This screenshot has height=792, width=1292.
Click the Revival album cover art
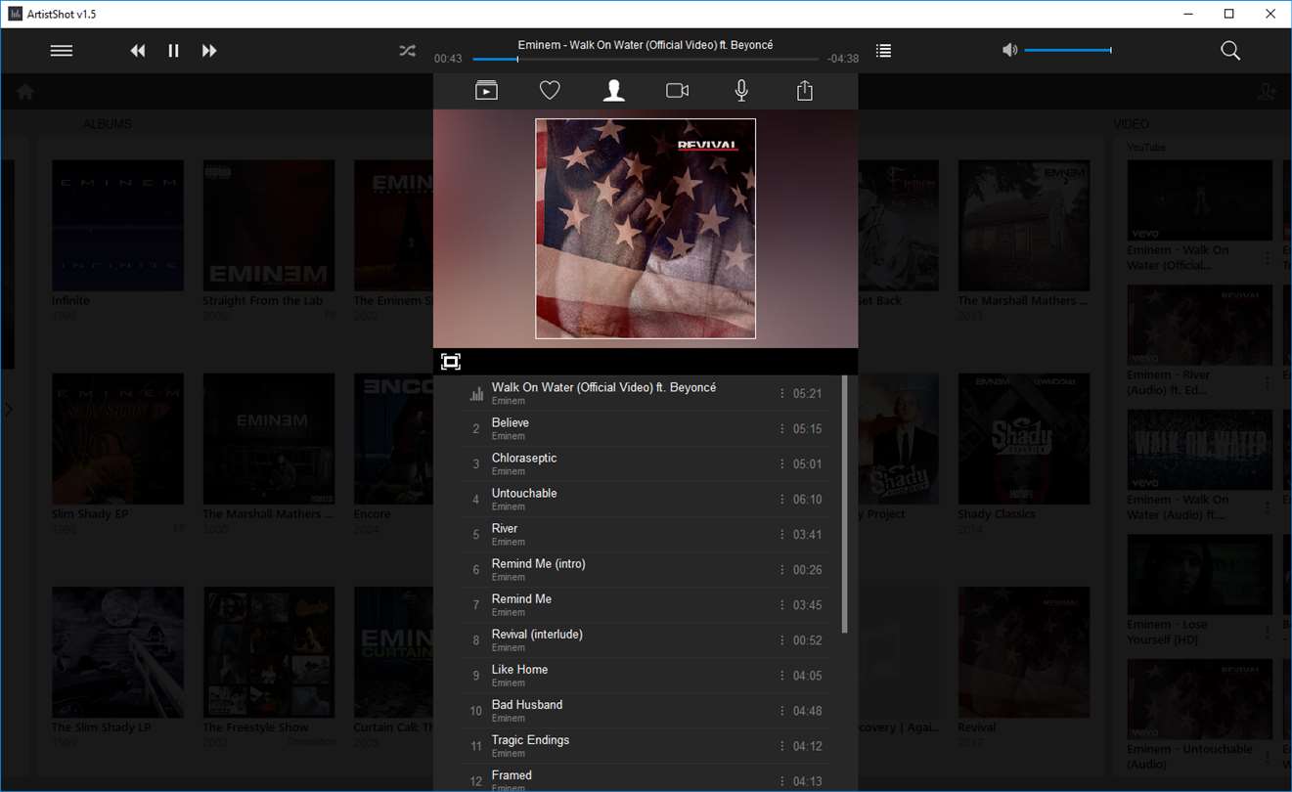646,229
